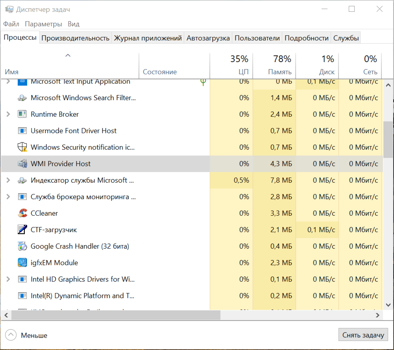Collapse view with the Меньше arrow button

11,335
